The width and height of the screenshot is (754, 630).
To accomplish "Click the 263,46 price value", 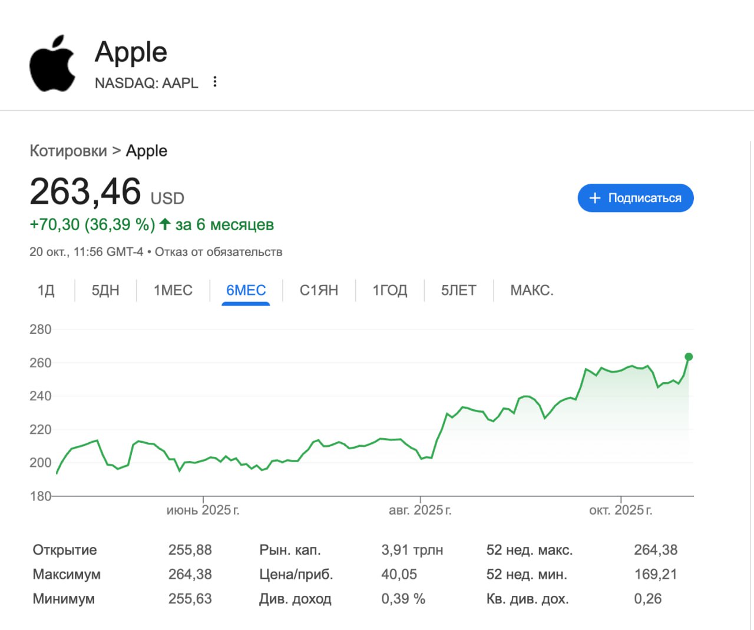I will point(85,192).
